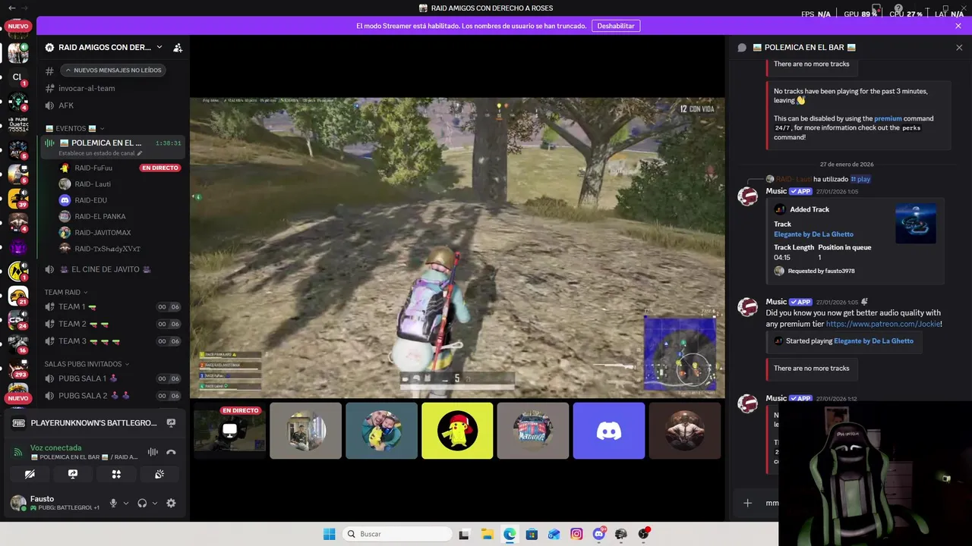Image resolution: width=972 pixels, height=546 pixels.
Task: Close POLEMICA EN EL BAR chat panel
Action: point(959,47)
